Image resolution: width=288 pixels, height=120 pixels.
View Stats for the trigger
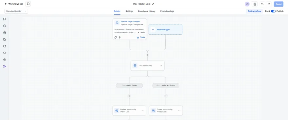point(141,37)
